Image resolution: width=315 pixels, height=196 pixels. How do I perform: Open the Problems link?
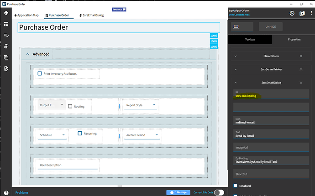[22, 192]
